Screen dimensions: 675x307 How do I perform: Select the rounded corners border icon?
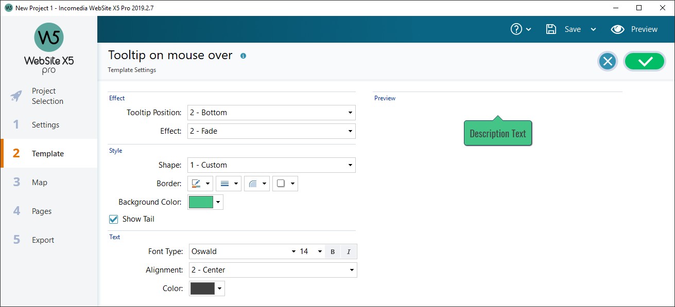pyautogui.click(x=254, y=183)
